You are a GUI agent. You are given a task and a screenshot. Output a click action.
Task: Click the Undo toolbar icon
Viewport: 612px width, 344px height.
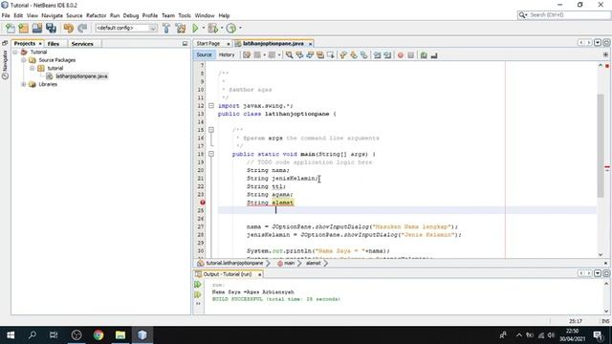coord(68,28)
